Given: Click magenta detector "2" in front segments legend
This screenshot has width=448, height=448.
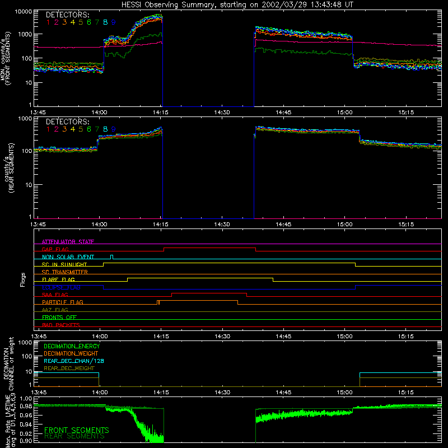Looking at the screenshot, I should 57,22.
